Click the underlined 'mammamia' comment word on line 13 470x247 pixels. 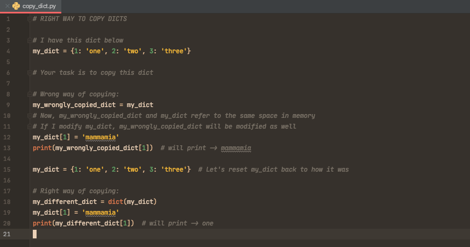click(236, 149)
